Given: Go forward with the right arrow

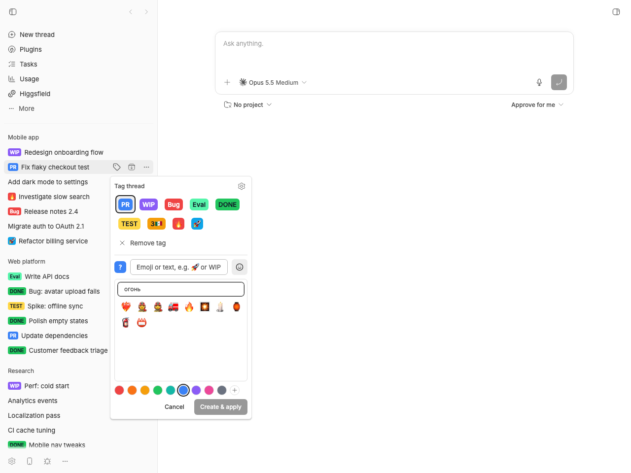Looking at the screenshot, I should pos(146,12).
